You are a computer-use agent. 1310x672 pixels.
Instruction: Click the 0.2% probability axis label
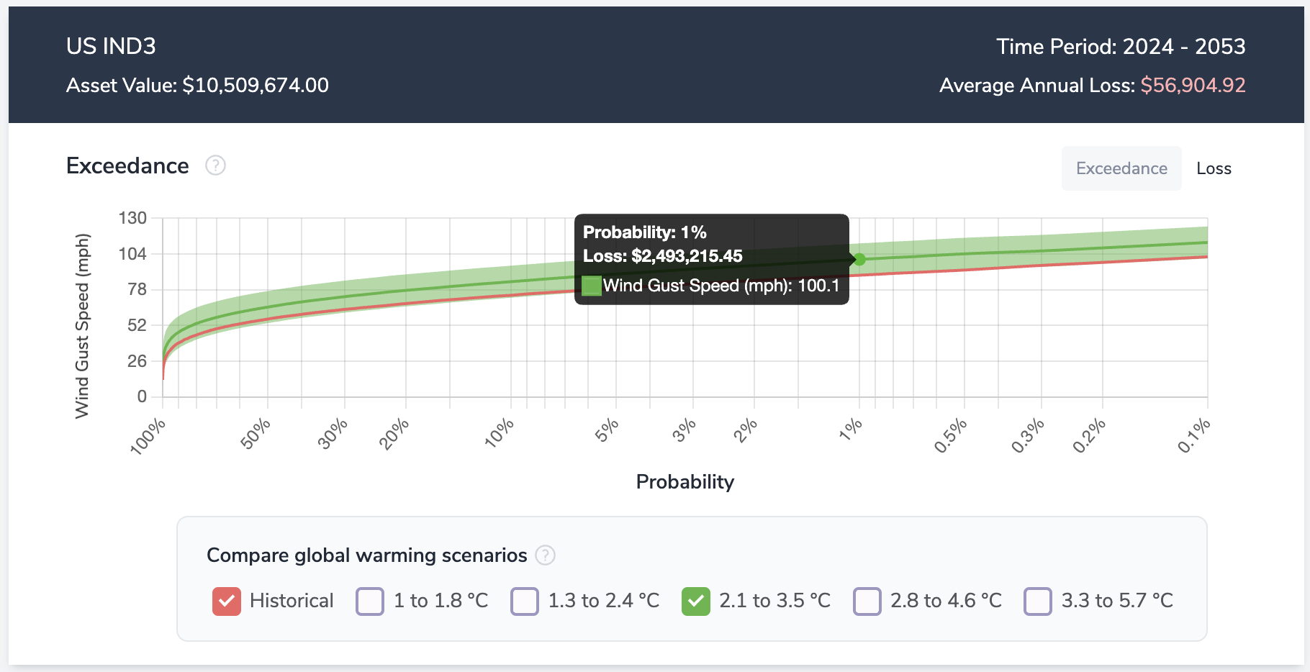click(1089, 436)
